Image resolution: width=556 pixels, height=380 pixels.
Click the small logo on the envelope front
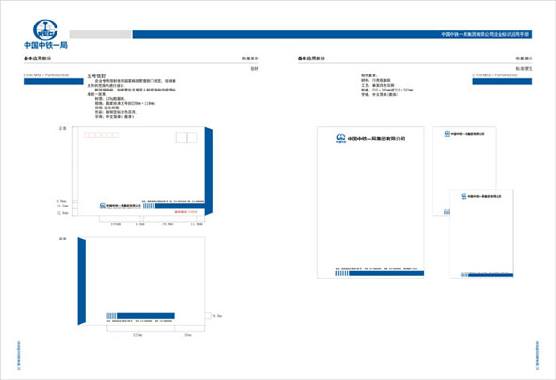pyautogui.click(x=103, y=206)
